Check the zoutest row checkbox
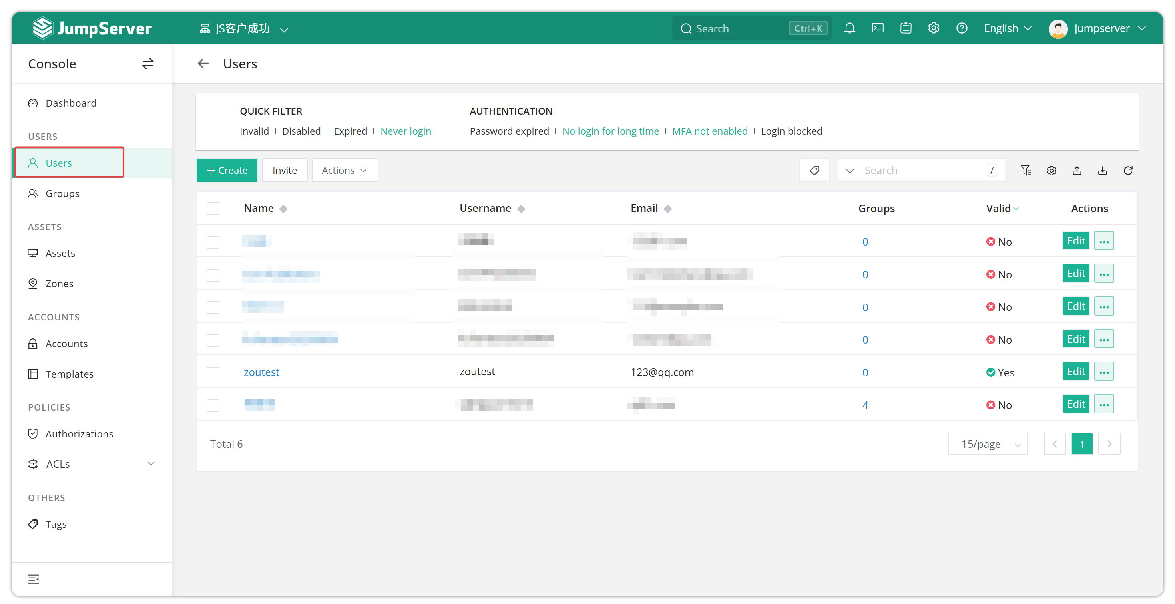The height and width of the screenshot is (604, 1175). pyautogui.click(x=213, y=372)
